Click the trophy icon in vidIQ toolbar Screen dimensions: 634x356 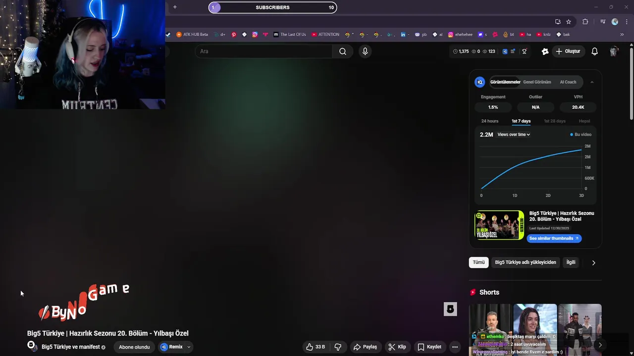coord(525,51)
